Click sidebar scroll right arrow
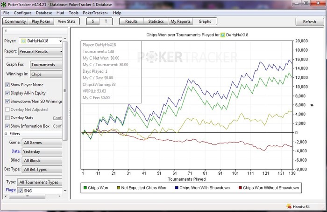The width and height of the screenshot is (327, 212). click(59, 196)
